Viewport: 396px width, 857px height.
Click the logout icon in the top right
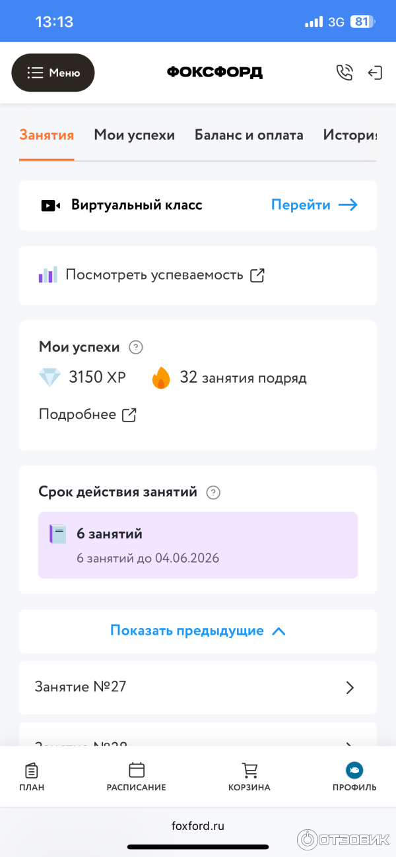click(x=375, y=72)
